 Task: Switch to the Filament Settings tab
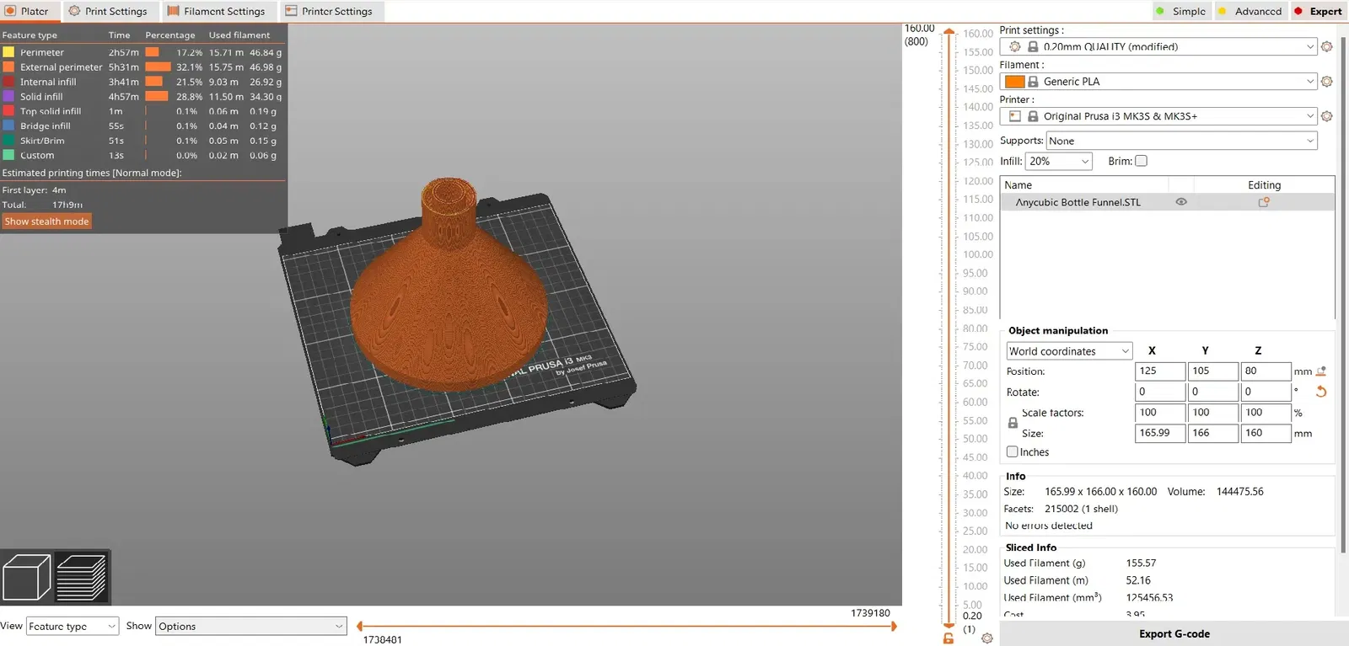click(x=216, y=11)
